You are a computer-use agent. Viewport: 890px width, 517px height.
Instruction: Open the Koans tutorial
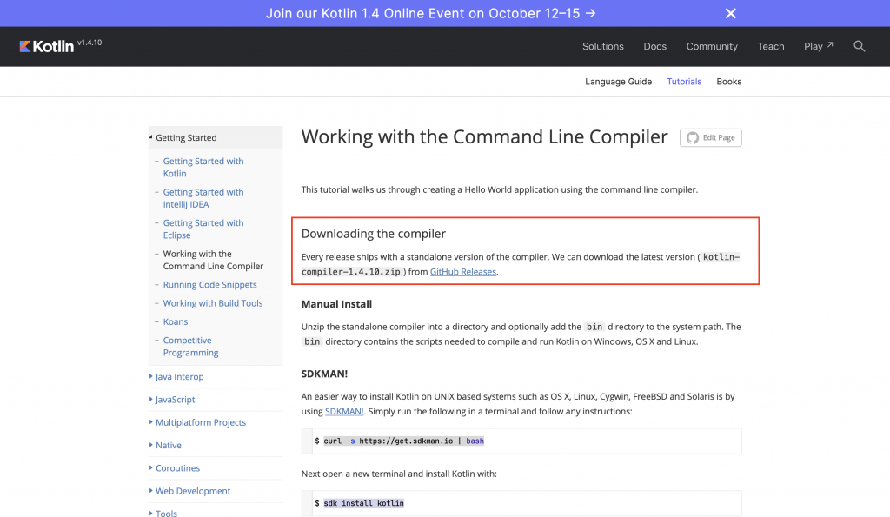pos(175,321)
